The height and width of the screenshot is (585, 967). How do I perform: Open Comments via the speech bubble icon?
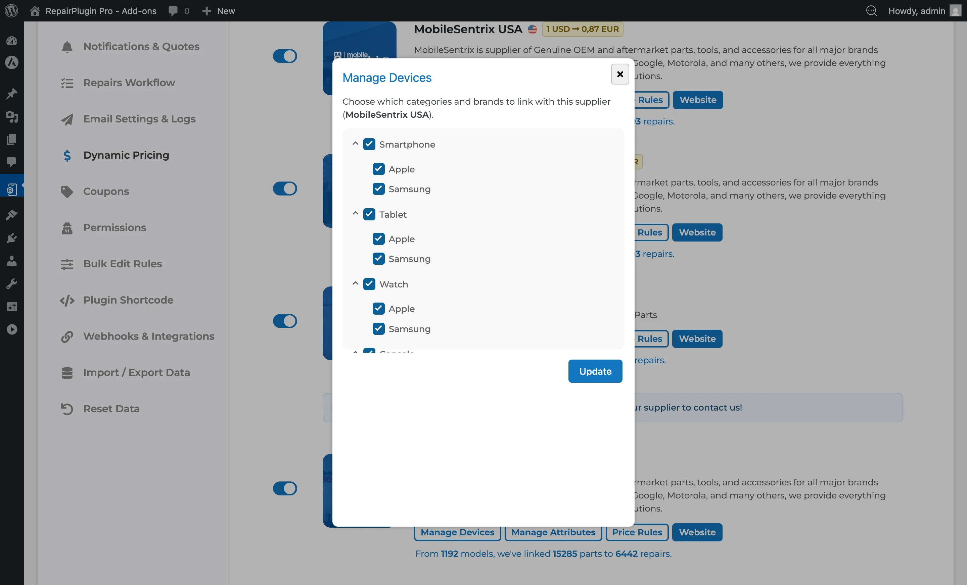(12, 162)
